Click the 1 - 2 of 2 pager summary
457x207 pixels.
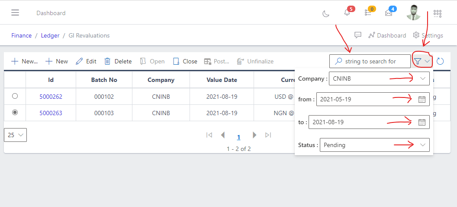pyautogui.click(x=239, y=149)
